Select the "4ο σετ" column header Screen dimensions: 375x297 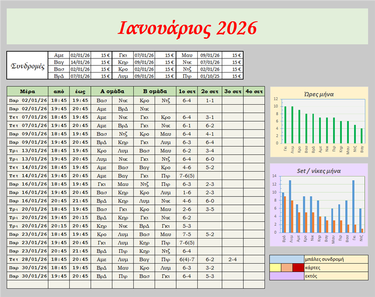pos(254,91)
